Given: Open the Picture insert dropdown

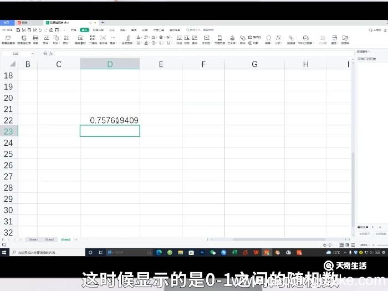Looking at the screenshot, I should [46, 39].
